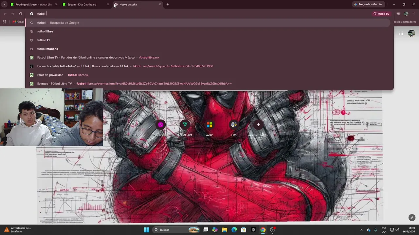Close the Roddrigool Stream tab

pyautogui.click(x=56, y=5)
